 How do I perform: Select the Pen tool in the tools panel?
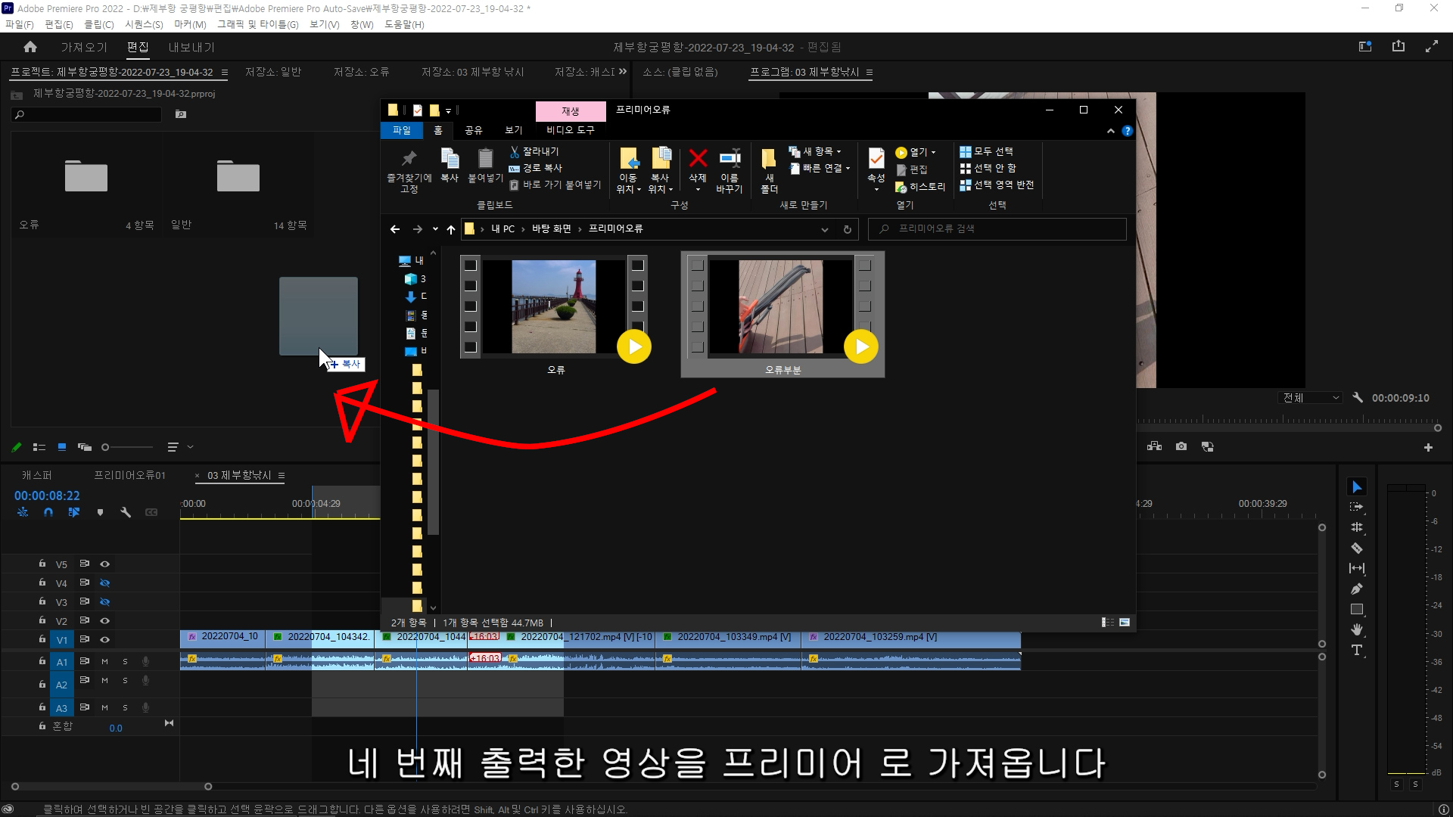1357,589
